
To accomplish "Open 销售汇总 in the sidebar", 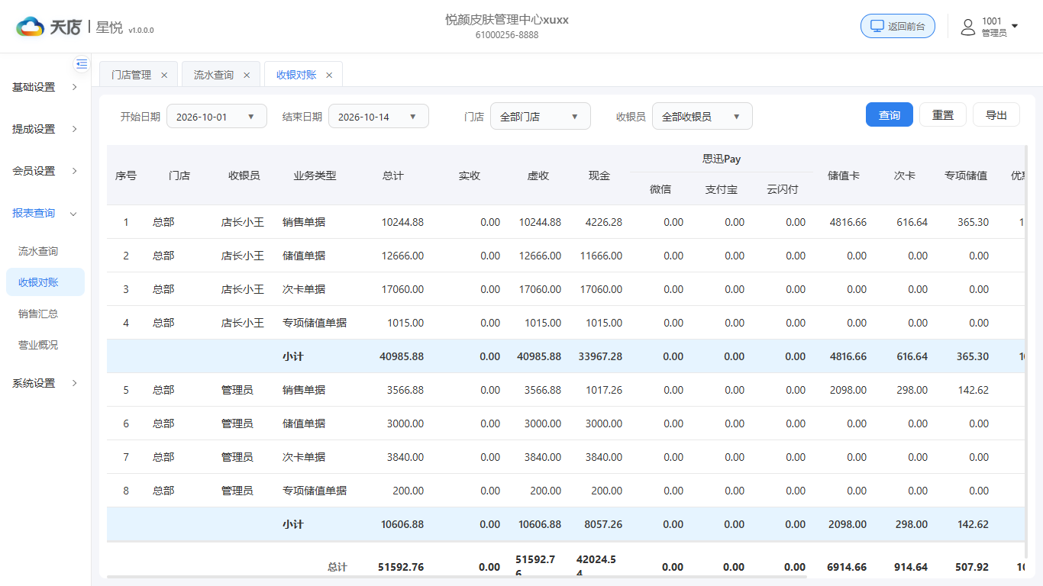I will pos(45,314).
